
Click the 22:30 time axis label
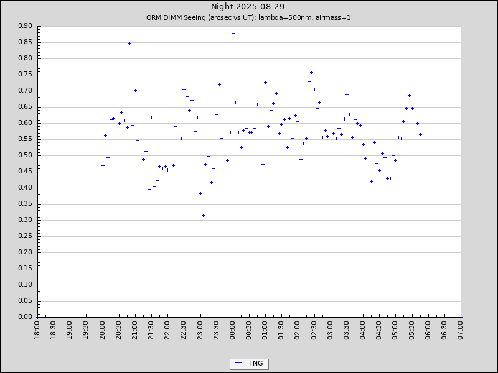click(184, 331)
